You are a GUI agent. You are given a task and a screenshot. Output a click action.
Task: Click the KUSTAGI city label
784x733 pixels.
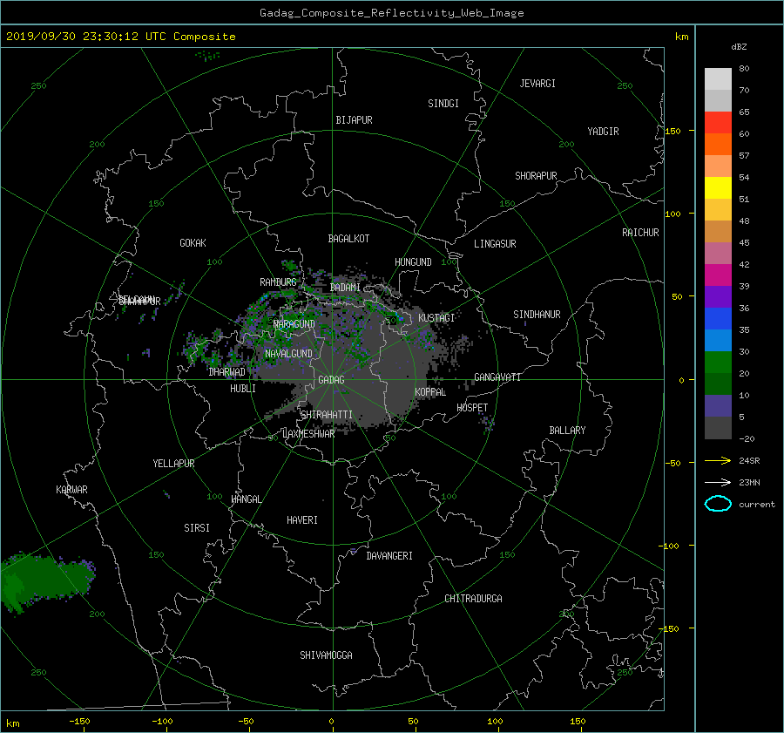pos(436,318)
